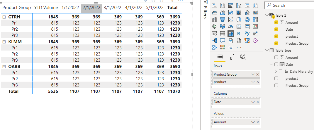Add a Pie chart visual

tap(239, 20)
